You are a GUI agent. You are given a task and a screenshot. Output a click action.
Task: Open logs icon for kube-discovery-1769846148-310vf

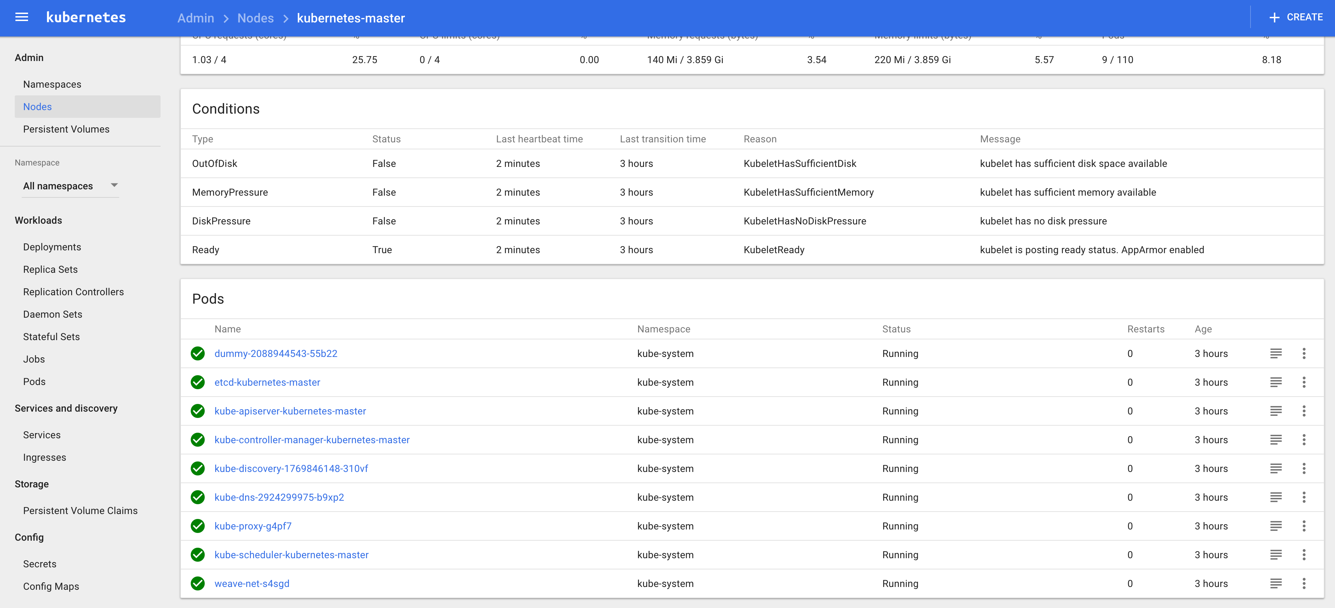click(x=1276, y=468)
